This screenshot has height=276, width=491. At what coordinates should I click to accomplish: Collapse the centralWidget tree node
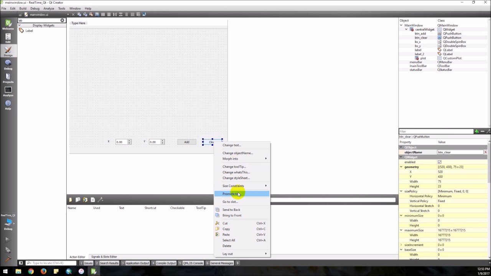pyautogui.click(x=406, y=30)
